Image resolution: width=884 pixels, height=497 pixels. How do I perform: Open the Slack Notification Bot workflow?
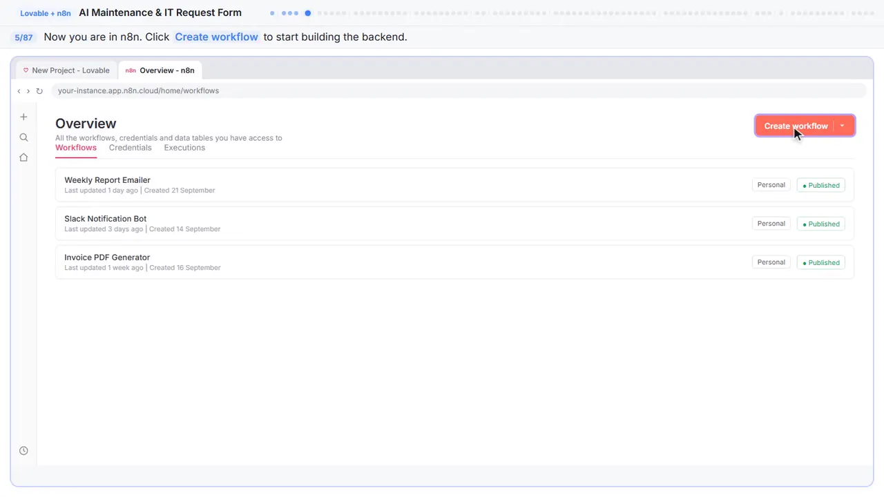click(454, 224)
